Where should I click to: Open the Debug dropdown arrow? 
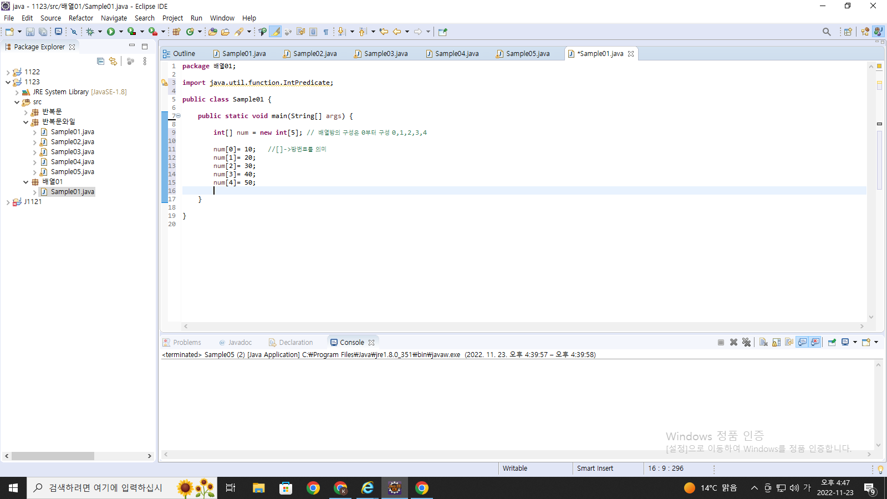pos(100,32)
